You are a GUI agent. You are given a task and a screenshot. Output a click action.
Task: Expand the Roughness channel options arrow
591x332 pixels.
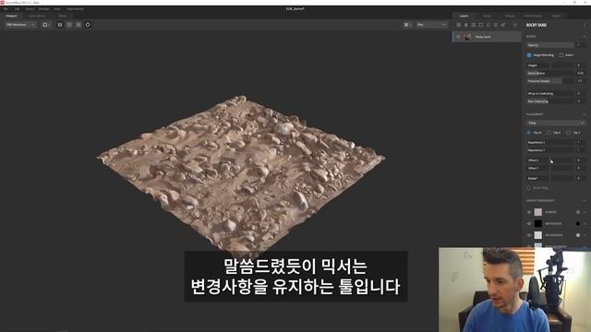pyautogui.click(x=585, y=235)
